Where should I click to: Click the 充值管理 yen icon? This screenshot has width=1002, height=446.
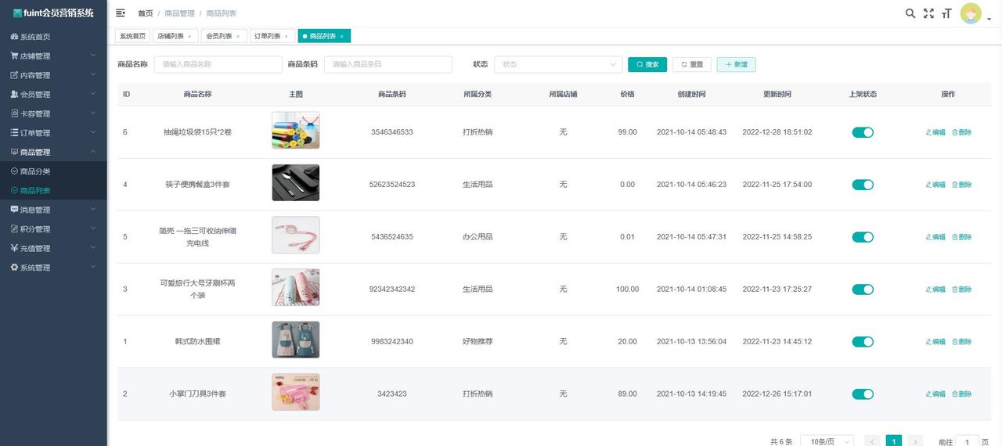click(14, 248)
